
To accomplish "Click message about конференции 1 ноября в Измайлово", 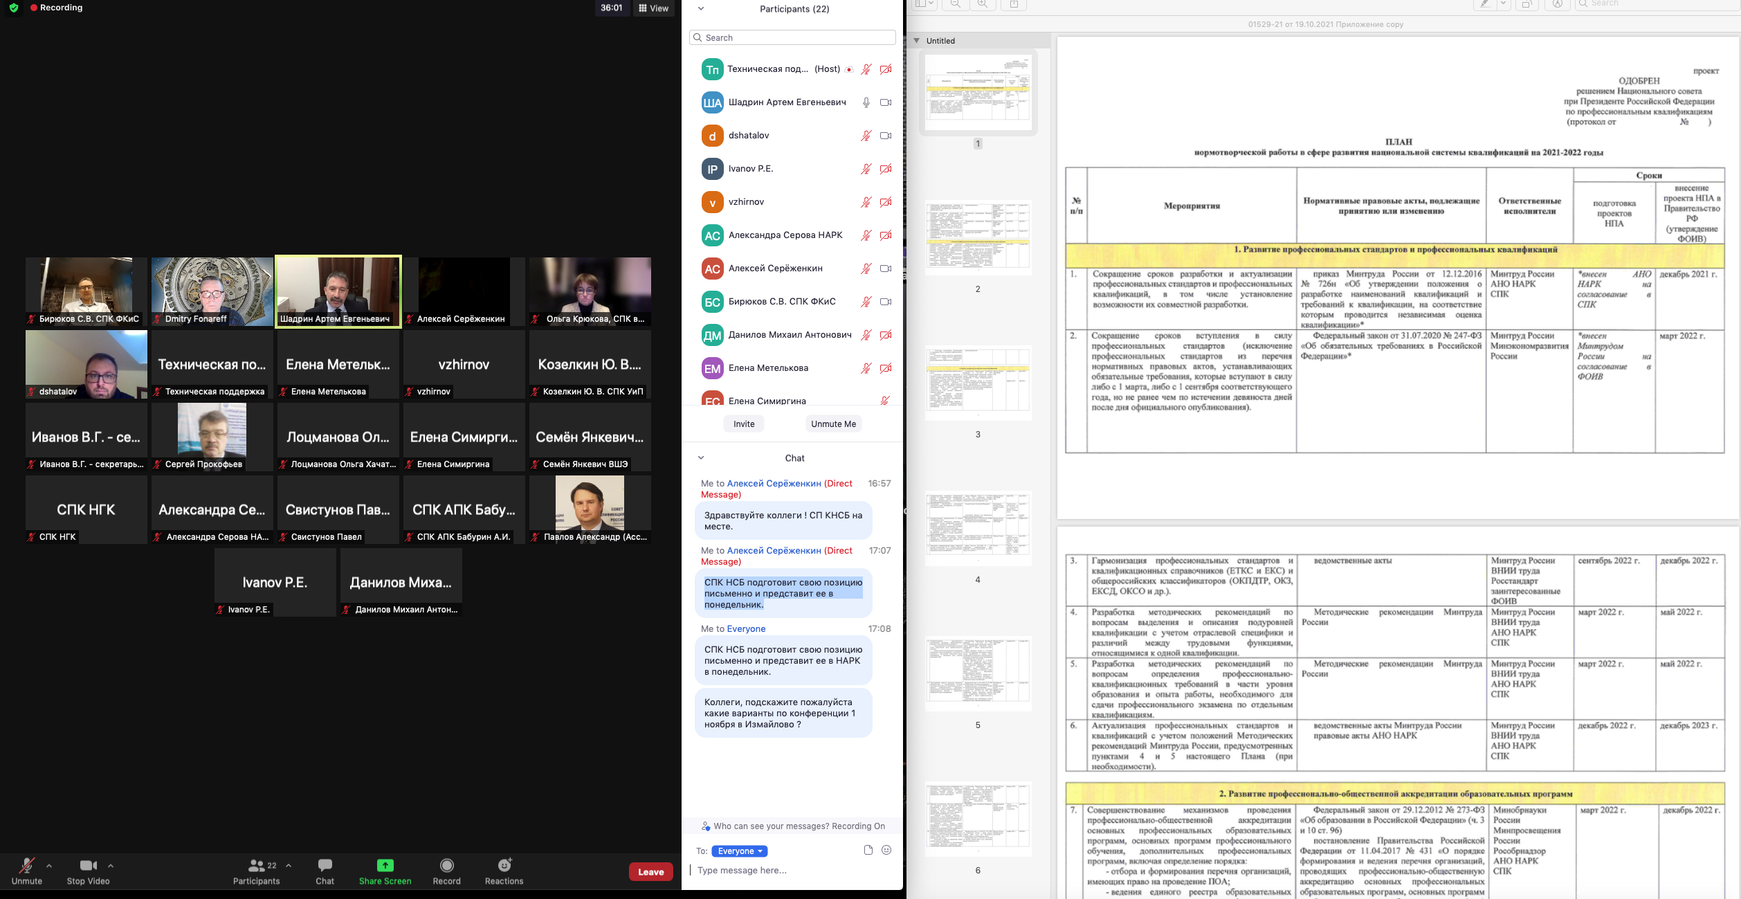I will tap(783, 713).
